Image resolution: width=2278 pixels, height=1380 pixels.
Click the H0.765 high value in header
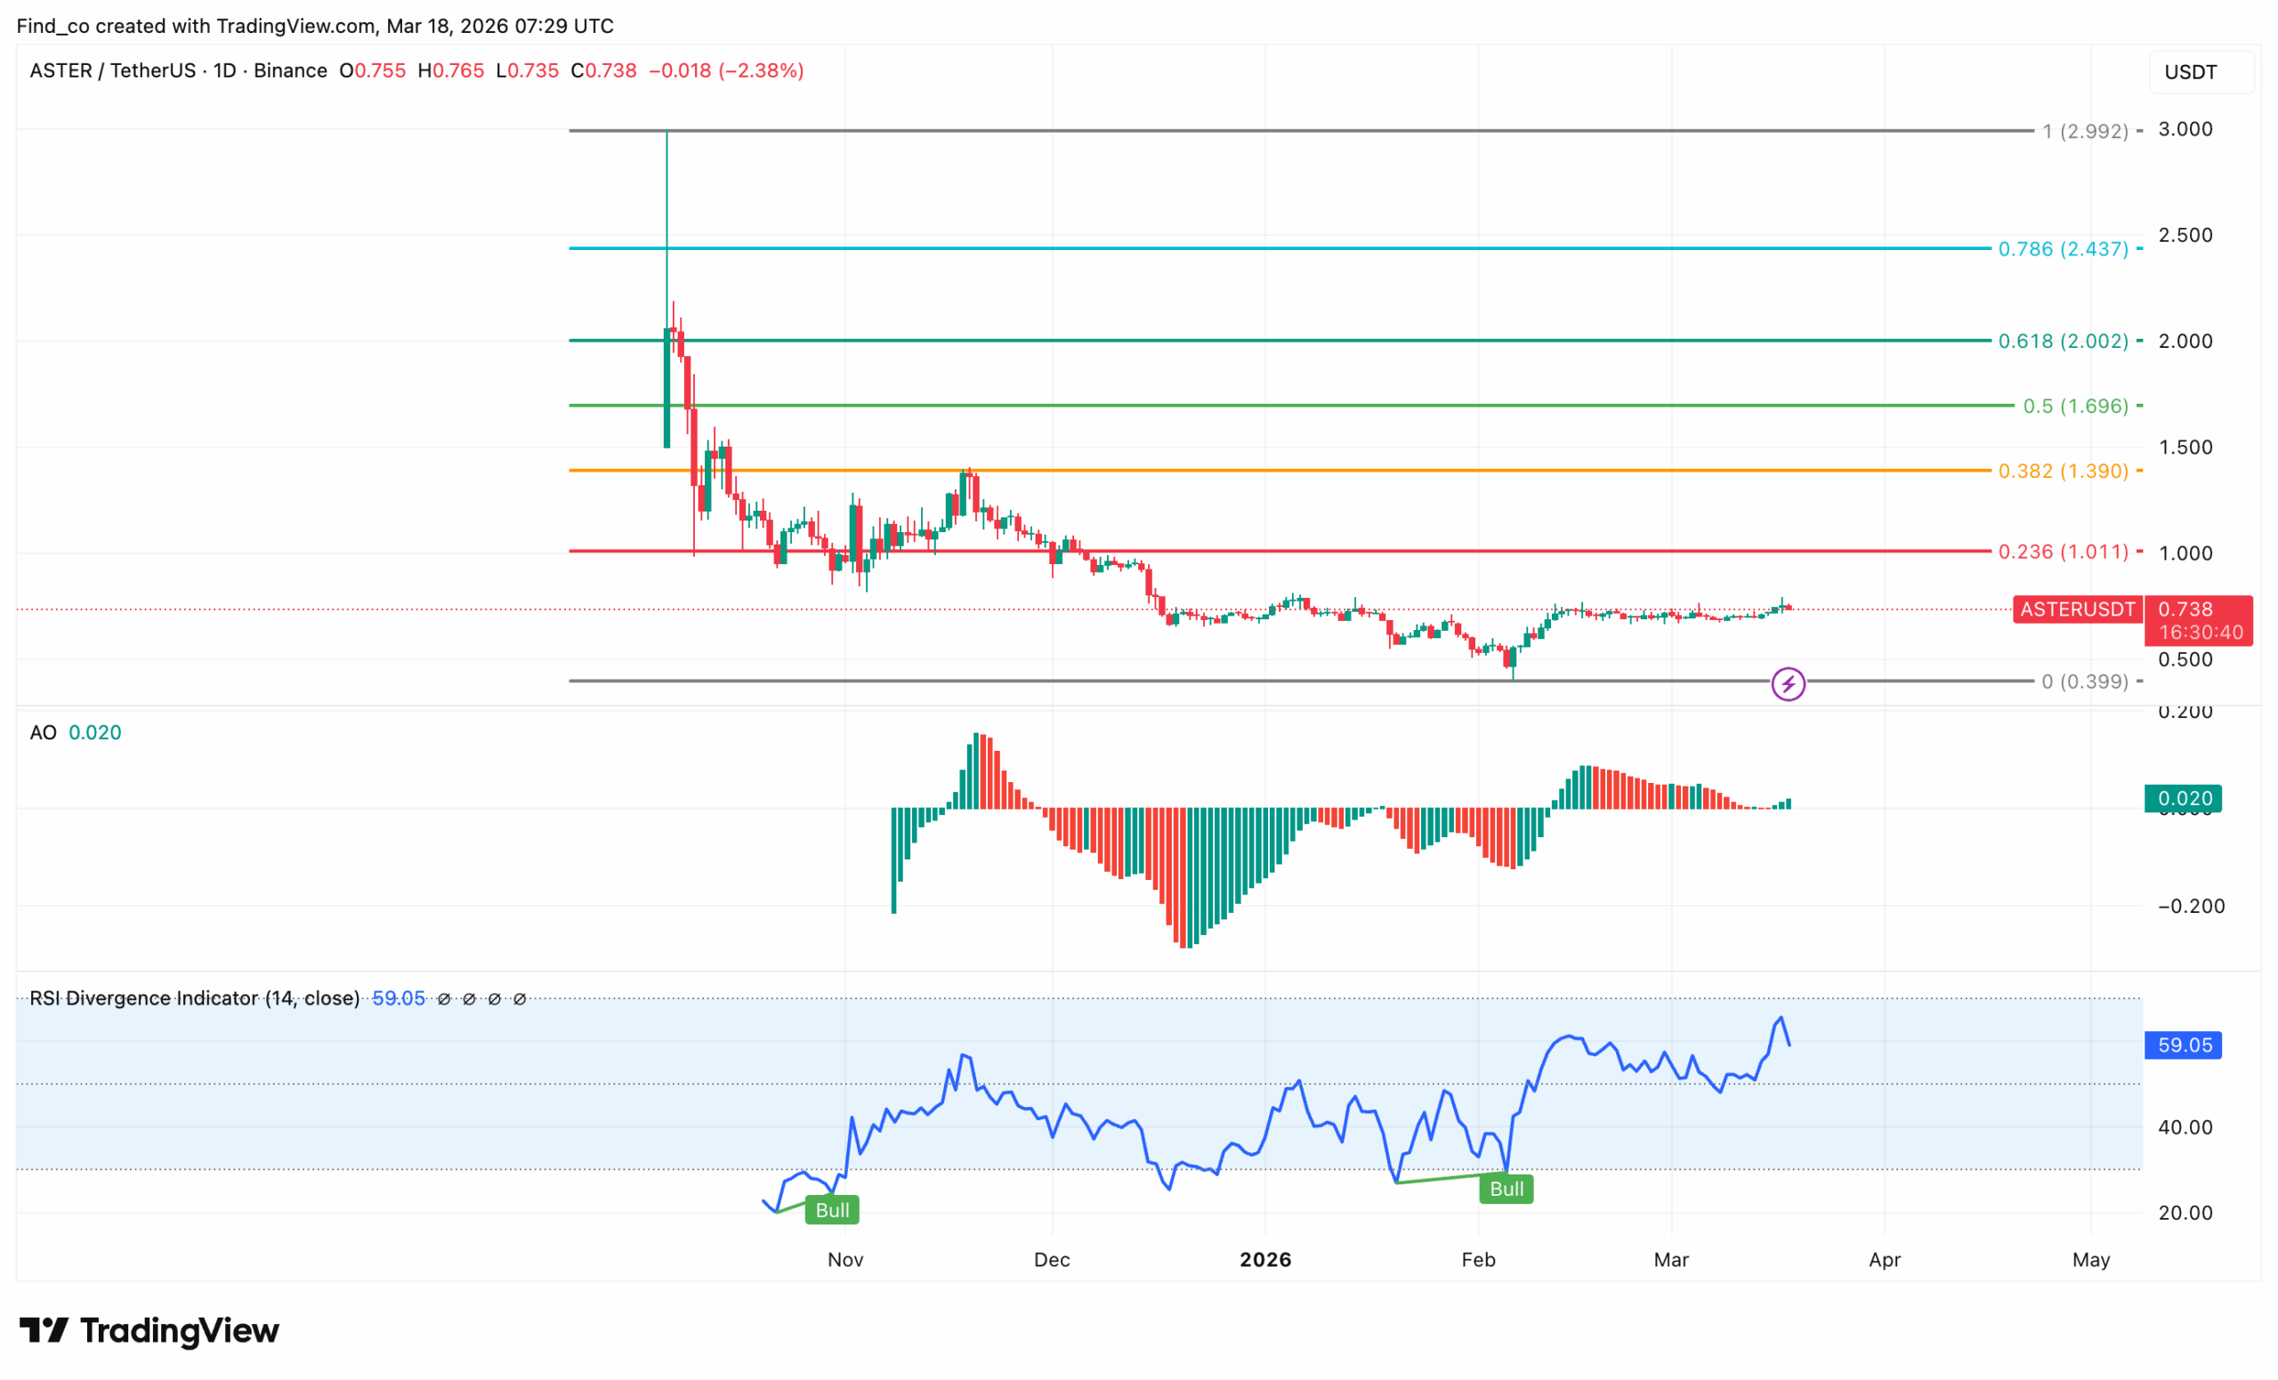451,70
